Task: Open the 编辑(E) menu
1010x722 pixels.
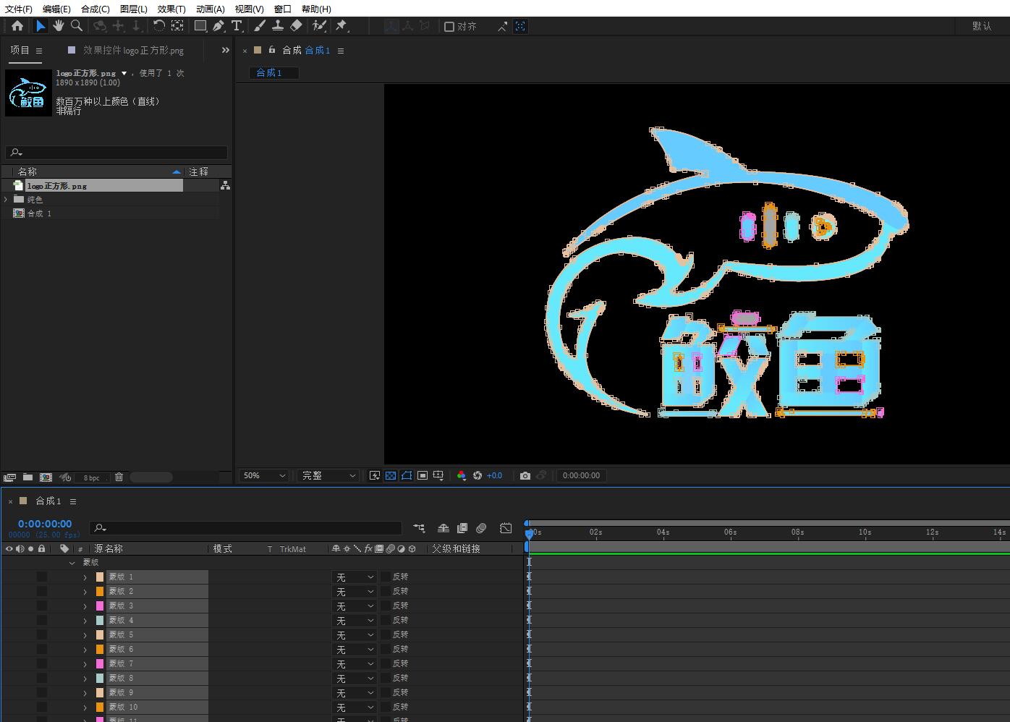Action: click(56, 9)
